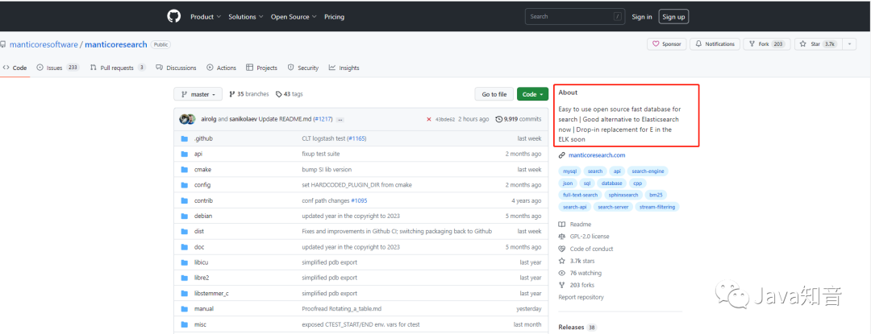871x334 pixels.
Task: Open the Solutions dropdown menu
Action: coord(245,17)
